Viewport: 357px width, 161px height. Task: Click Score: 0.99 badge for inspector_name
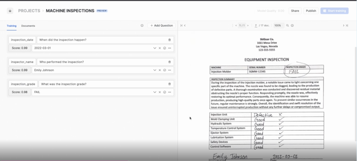[20, 70]
